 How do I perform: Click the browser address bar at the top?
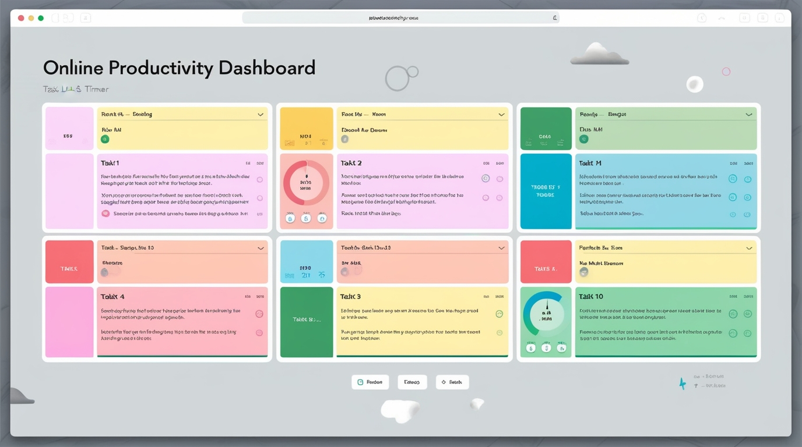[x=400, y=17]
